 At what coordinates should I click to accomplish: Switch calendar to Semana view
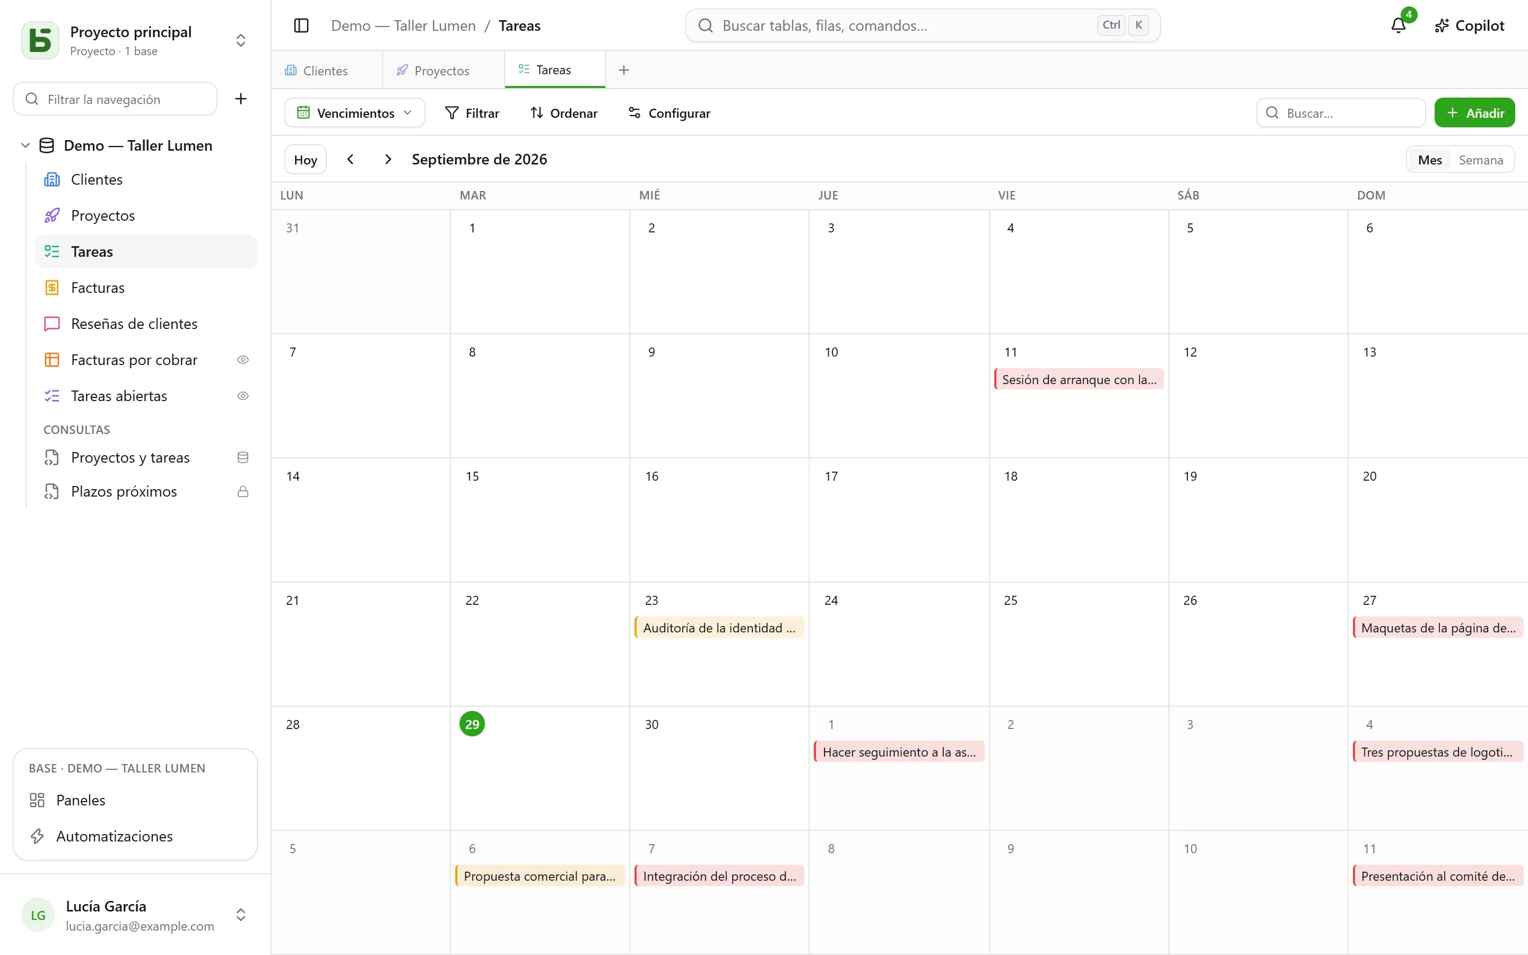[1481, 160]
